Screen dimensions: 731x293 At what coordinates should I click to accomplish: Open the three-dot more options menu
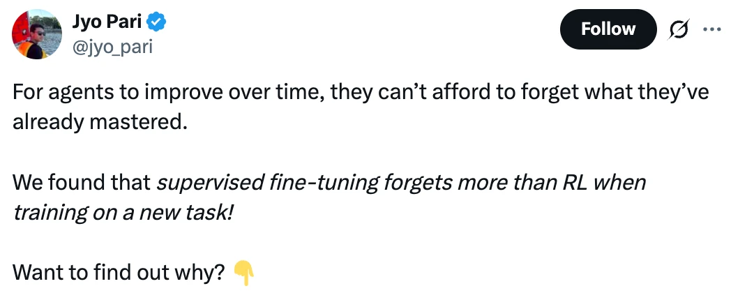click(711, 29)
